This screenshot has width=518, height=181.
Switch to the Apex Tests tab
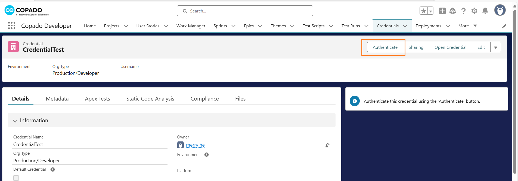tap(98, 99)
